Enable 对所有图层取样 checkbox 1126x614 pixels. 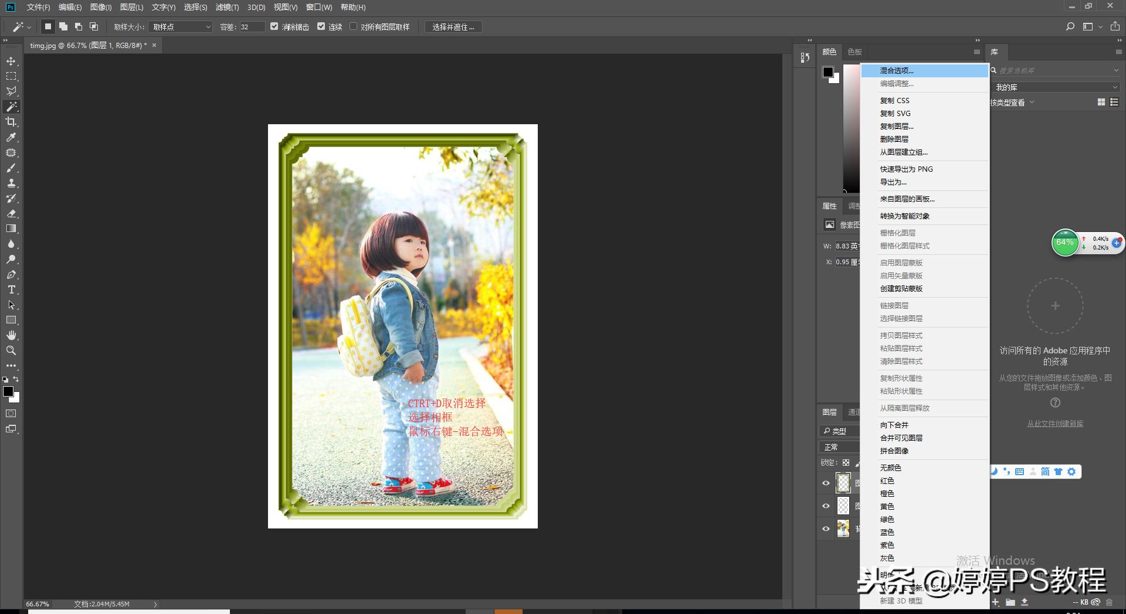(x=353, y=26)
